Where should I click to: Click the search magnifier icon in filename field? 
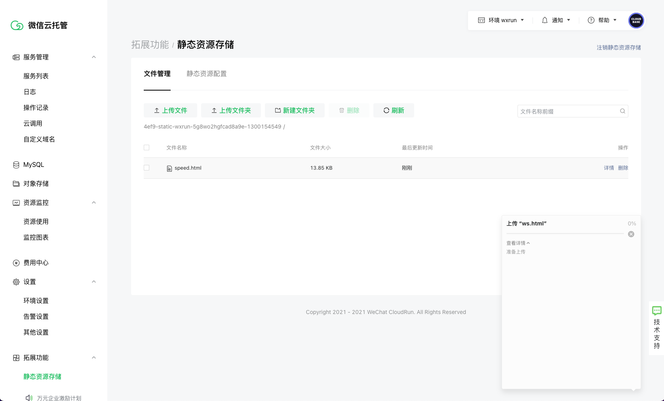click(622, 111)
